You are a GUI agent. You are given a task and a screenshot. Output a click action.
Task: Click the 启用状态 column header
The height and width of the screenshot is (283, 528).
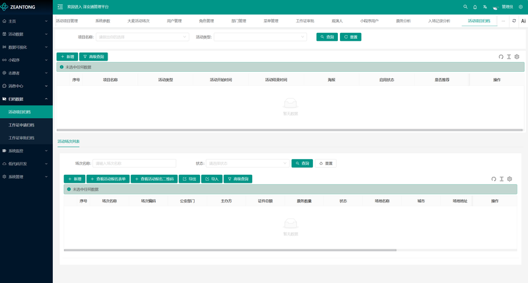click(387, 80)
